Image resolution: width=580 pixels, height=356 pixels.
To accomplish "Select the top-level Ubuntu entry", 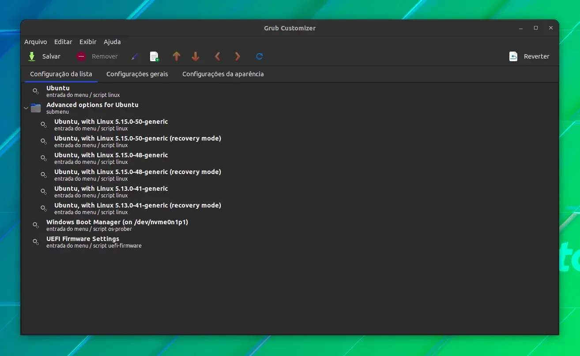I will 290,91.
